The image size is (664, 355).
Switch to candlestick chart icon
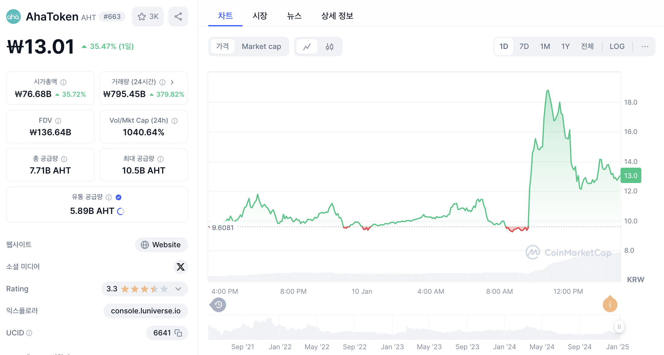(x=330, y=47)
